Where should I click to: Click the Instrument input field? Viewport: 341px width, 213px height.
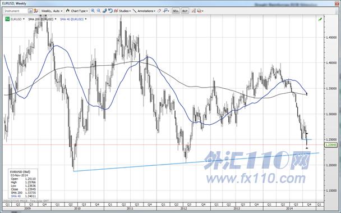16,11
